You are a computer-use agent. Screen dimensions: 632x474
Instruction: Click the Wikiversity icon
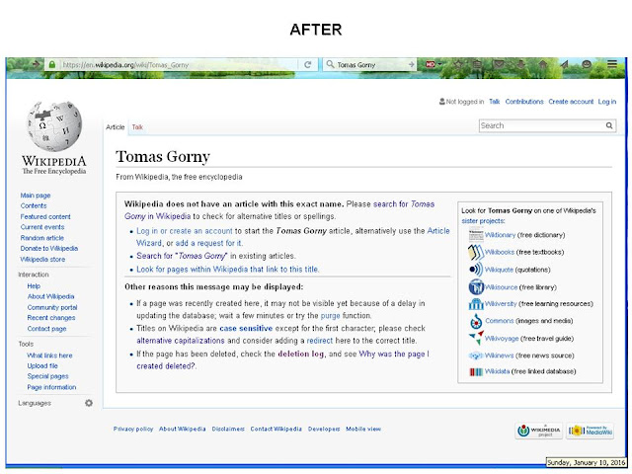click(476, 304)
